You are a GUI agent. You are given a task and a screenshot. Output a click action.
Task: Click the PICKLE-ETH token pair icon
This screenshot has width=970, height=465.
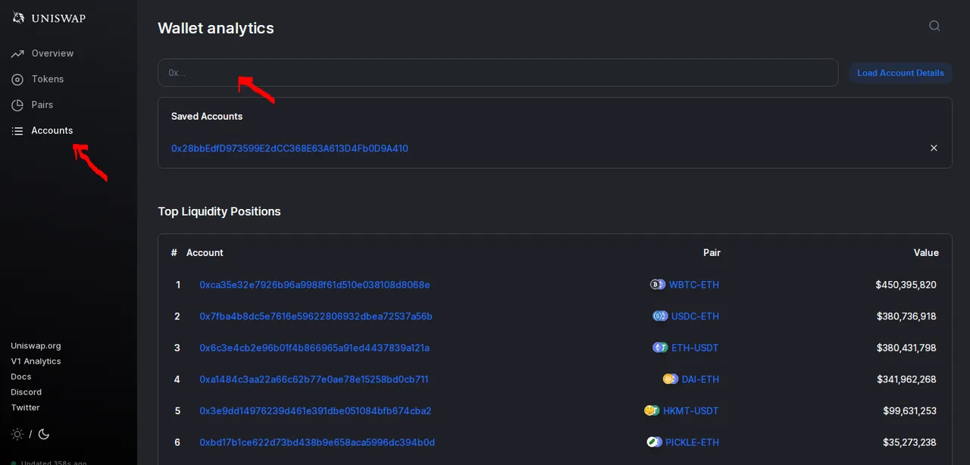pos(654,442)
